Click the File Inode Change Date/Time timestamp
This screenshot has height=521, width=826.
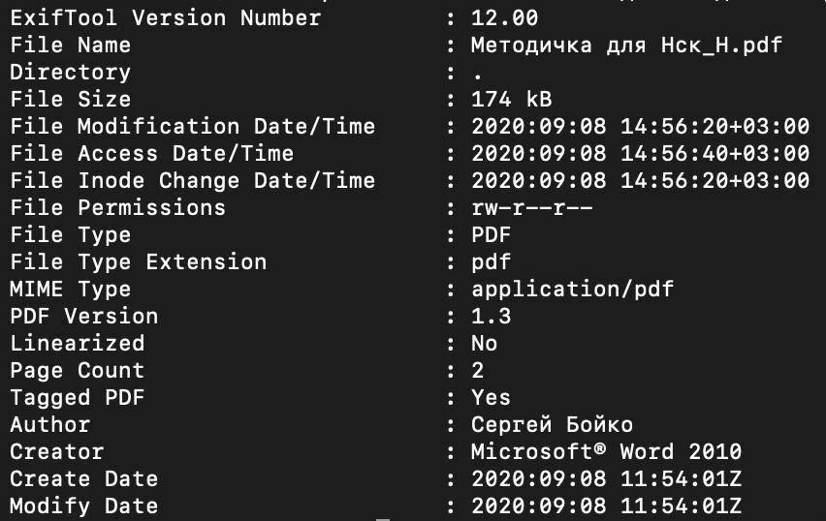[x=640, y=181]
